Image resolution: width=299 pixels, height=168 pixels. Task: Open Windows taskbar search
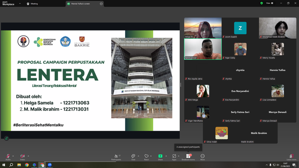click(x=11, y=165)
